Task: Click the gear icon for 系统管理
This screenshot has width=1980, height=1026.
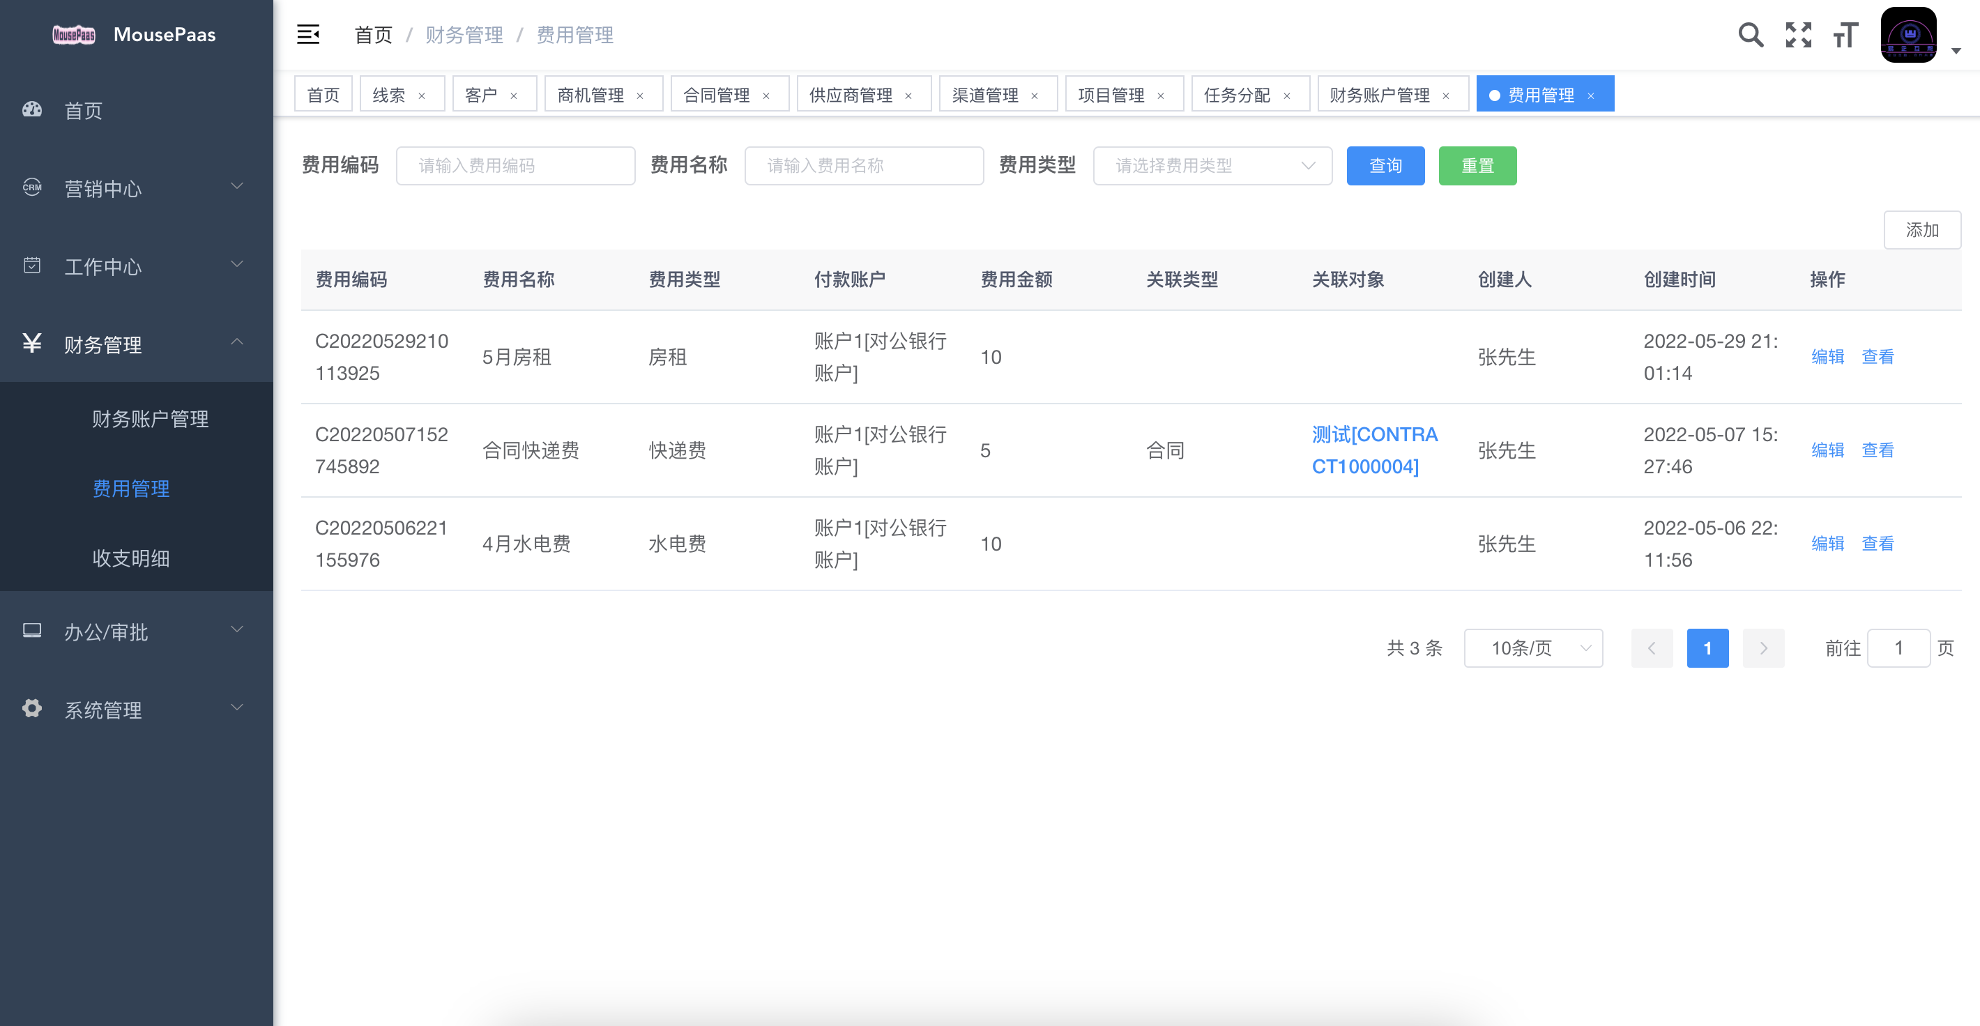Action: click(32, 708)
